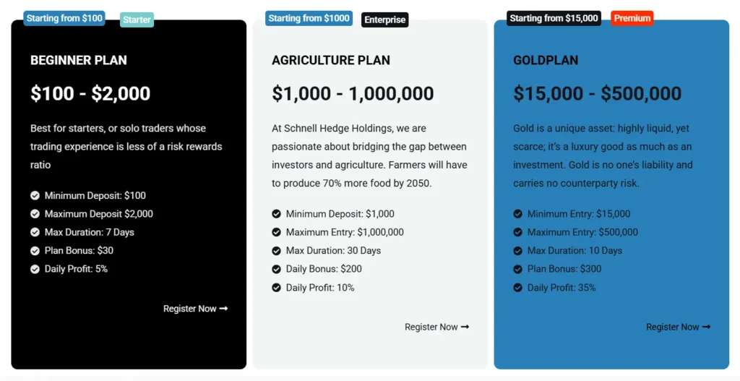Click check icon beside Maximum Entry: $500,000
The image size is (740, 381).
coord(518,232)
